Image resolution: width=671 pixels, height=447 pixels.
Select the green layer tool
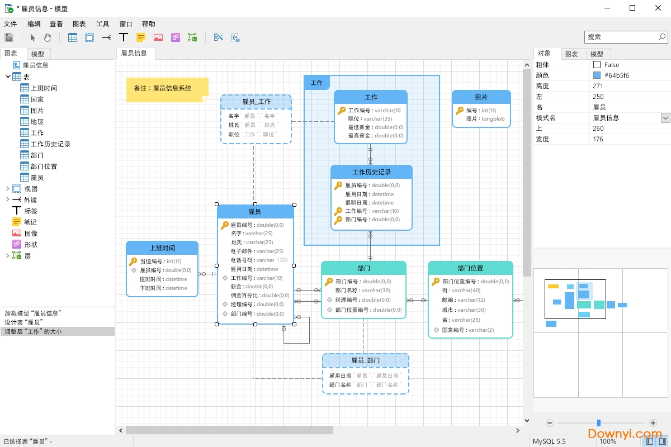(x=192, y=37)
